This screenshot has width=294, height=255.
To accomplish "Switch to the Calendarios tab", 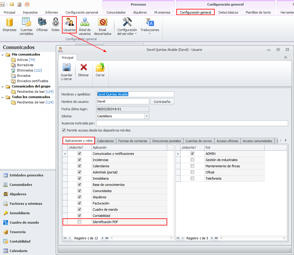I will (105, 141).
